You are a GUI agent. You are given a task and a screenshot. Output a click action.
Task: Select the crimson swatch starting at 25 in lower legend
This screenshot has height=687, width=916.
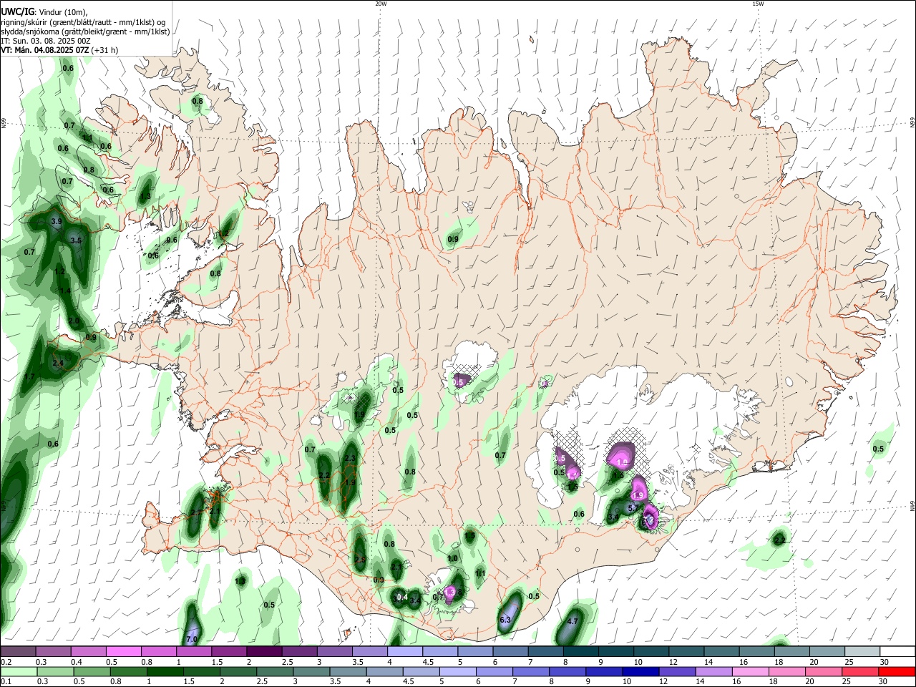click(x=862, y=671)
